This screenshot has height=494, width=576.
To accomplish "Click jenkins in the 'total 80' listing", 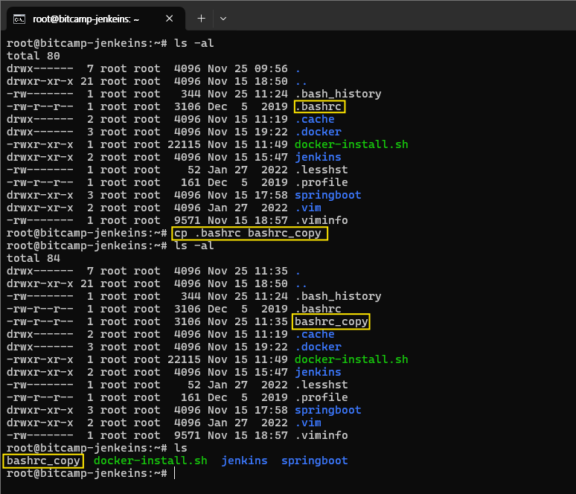I will [x=318, y=157].
